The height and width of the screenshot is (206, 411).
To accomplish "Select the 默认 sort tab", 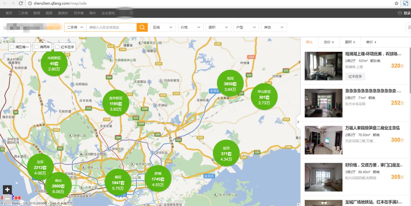I will [309, 42].
